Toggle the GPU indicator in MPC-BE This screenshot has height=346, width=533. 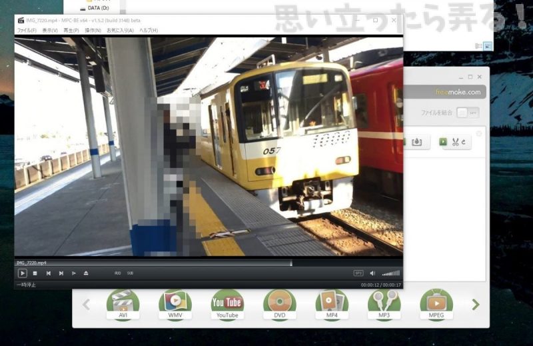pyautogui.click(x=358, y=273)
